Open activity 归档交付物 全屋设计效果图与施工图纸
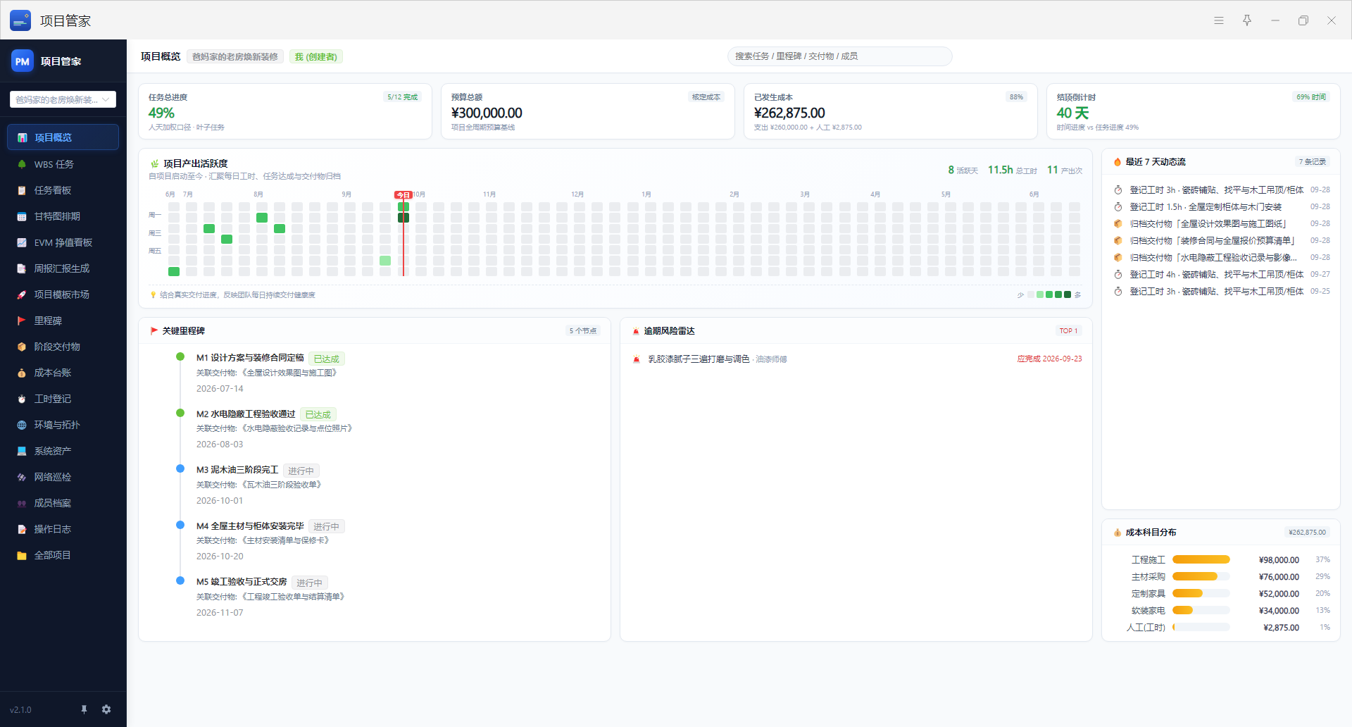Screen dimensions: 1352x727 click(1208, 224)
